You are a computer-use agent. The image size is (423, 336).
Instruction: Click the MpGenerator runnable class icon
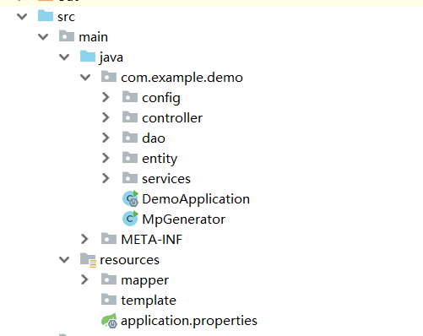(131, 219)
